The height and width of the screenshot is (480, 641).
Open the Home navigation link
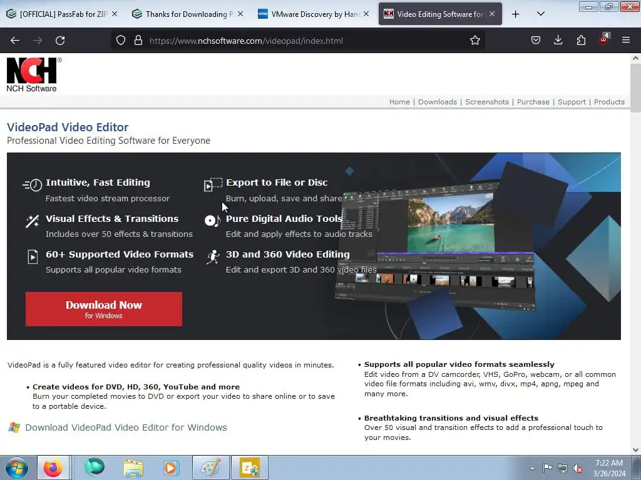[399, 102]
